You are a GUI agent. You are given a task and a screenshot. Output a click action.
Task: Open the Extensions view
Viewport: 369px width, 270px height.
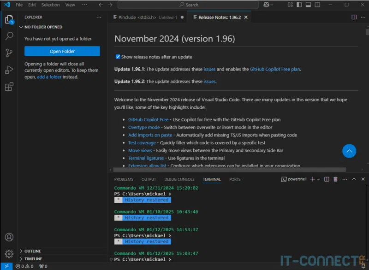pyautogui.click(x=9, y=88)
